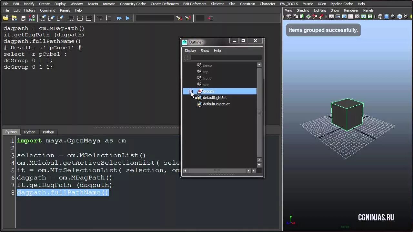Open the Outliner Display menu
This screenshot has height=232, width=413.
coord(190,51)
